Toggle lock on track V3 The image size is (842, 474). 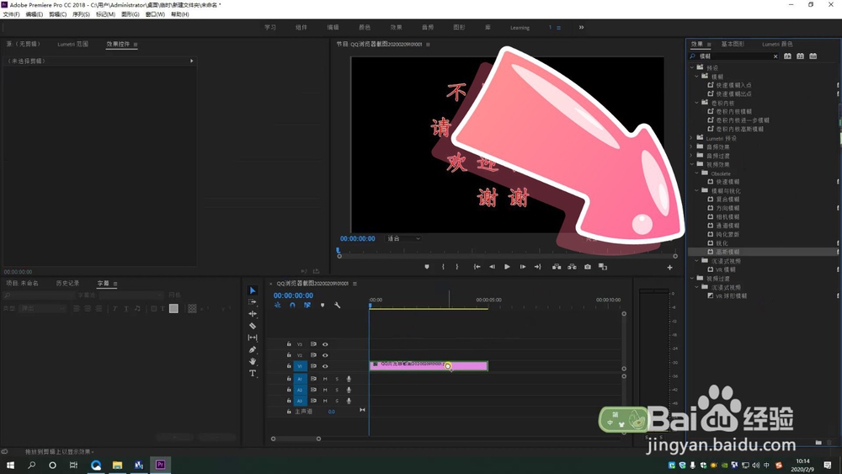point(289,344)
